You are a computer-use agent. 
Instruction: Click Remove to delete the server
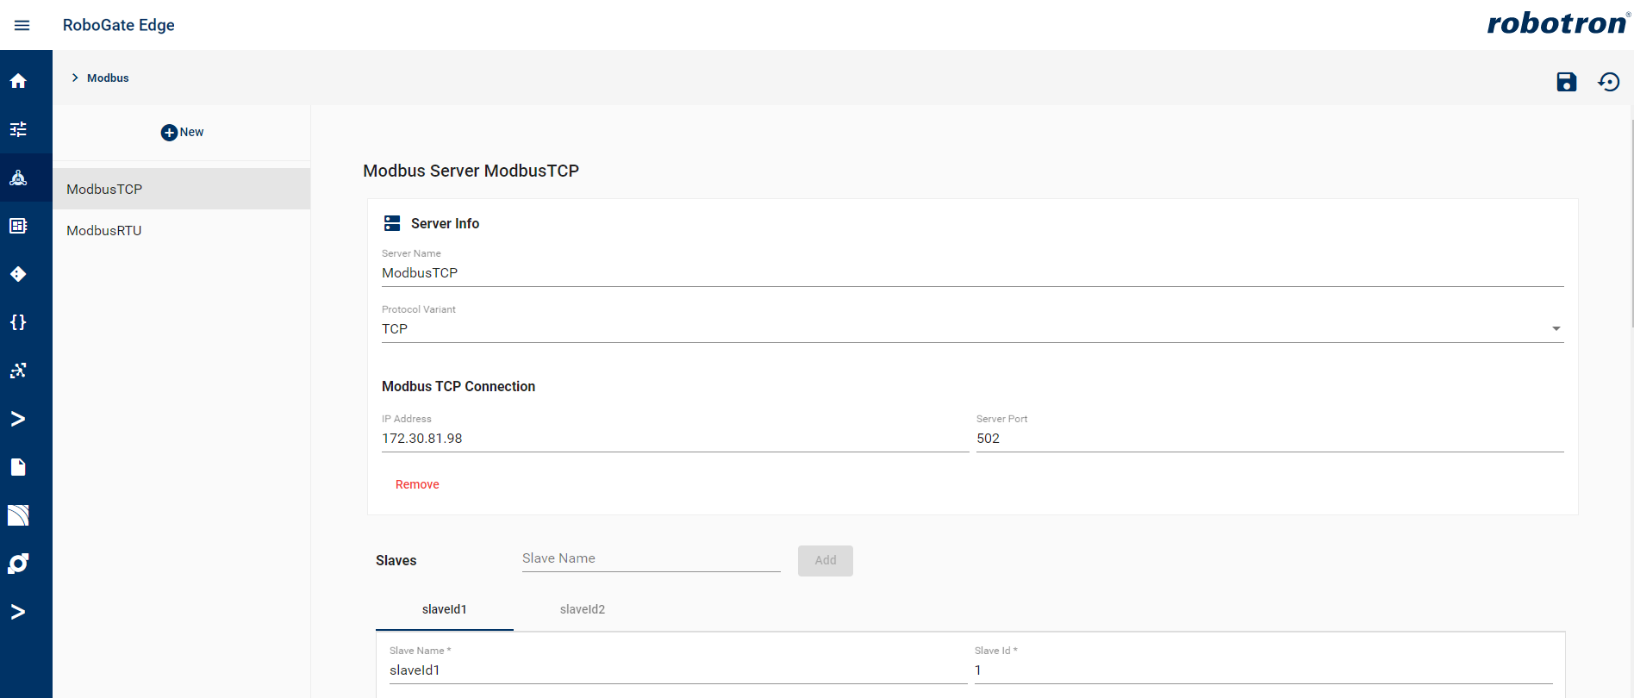pos(417,484)
